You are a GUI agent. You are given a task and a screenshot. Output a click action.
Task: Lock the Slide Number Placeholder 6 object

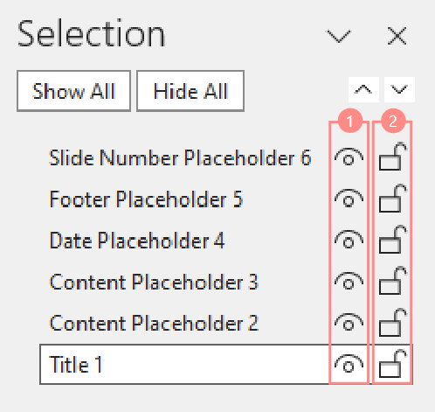pos(393,157)
